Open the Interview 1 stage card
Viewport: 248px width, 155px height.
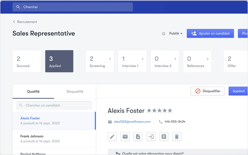pos(132,61)
